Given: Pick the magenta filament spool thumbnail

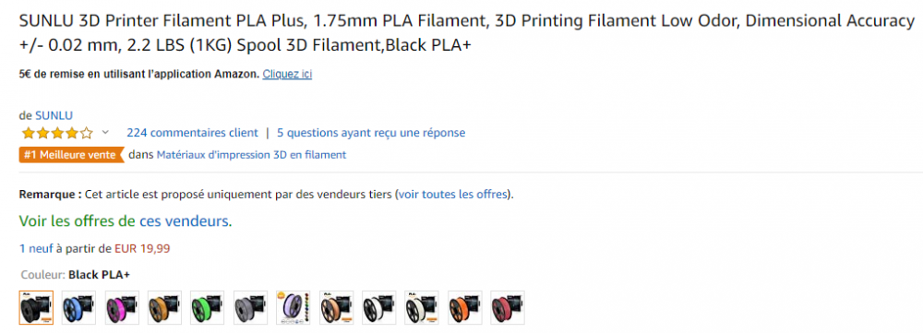Looking at the screenshot, I should click(x=122, y=308).
